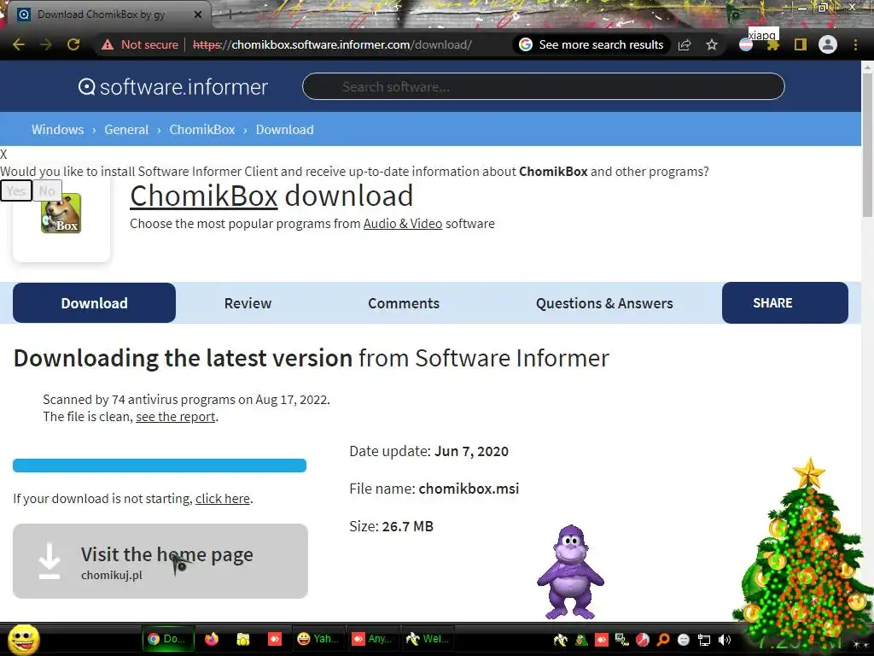This screenshot has width=874, height=656.
Task: Open the Questions & Answers tab
Action: point(604,303)
